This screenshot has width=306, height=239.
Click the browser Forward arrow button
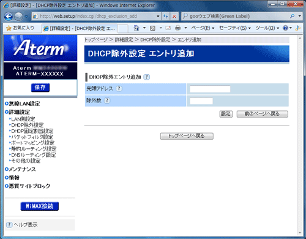coord(18,17)
